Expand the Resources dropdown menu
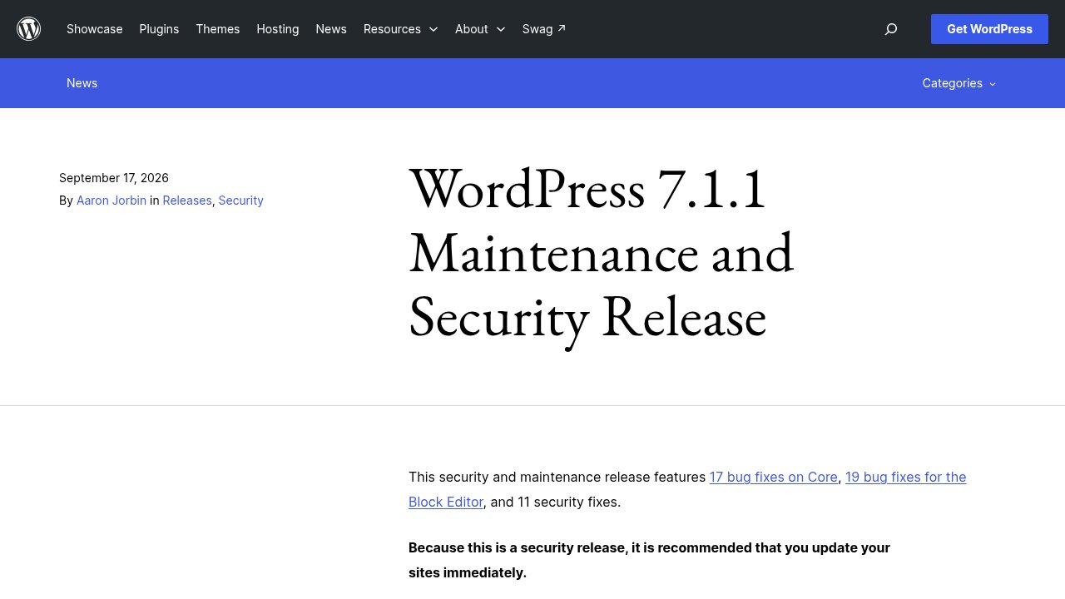 (x=401, y=29)
